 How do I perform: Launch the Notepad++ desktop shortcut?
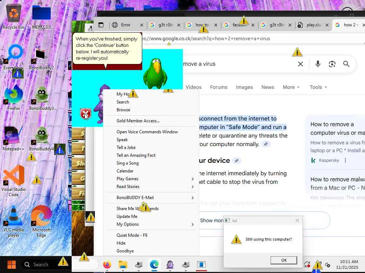14,139
